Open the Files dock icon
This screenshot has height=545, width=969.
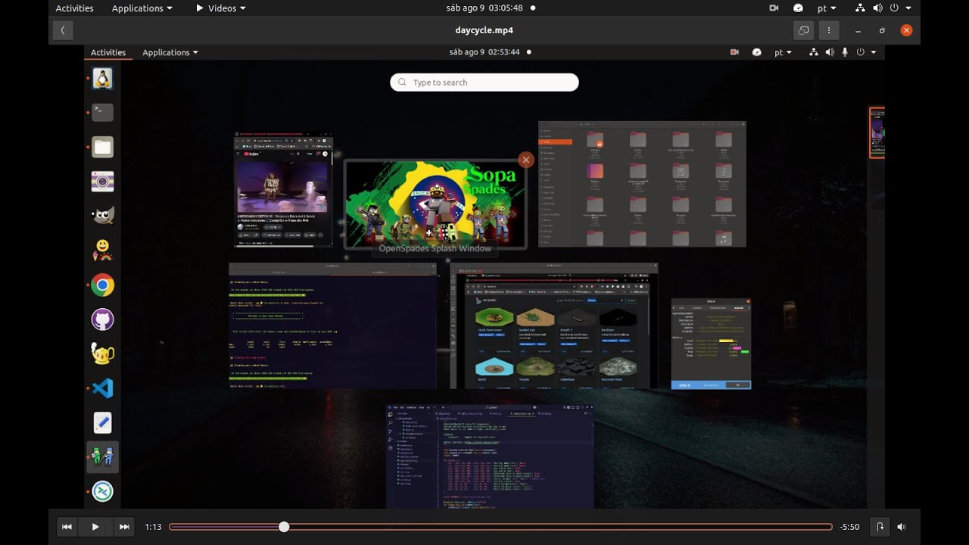(x=102, y=148)
